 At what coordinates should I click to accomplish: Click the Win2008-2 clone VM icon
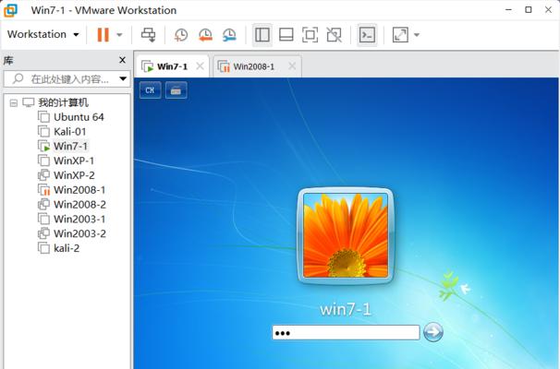pyautogui.click(x=44, y=205)
